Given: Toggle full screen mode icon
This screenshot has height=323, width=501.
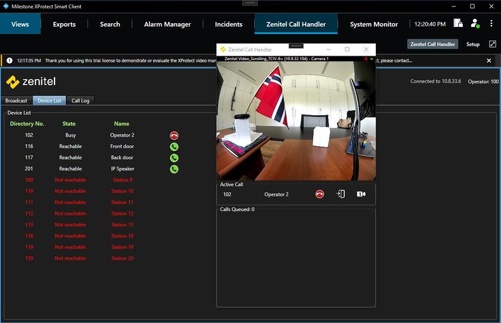Looking at the screenshot, I should coord(492,44).
